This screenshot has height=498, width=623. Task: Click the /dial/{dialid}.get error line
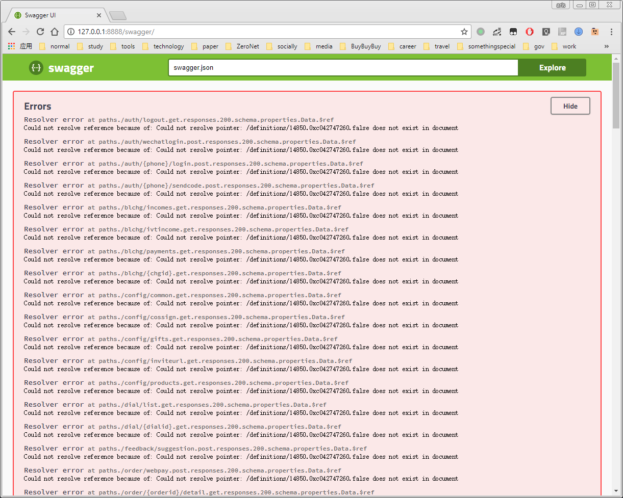point(183,427)
